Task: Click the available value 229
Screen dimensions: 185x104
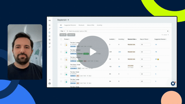Action: click(x=110, y=52)
